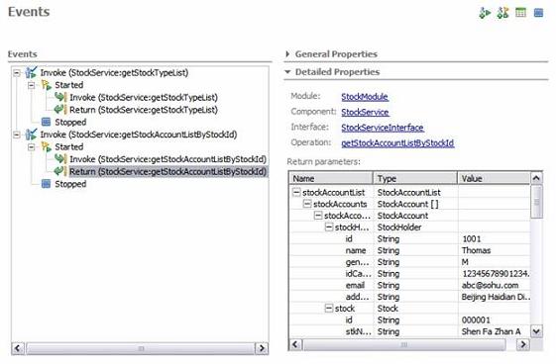This screenshot has width=556, height=364.
Task: Click the down arrow of parameters table scrollbar
Action: coord(536,331)
